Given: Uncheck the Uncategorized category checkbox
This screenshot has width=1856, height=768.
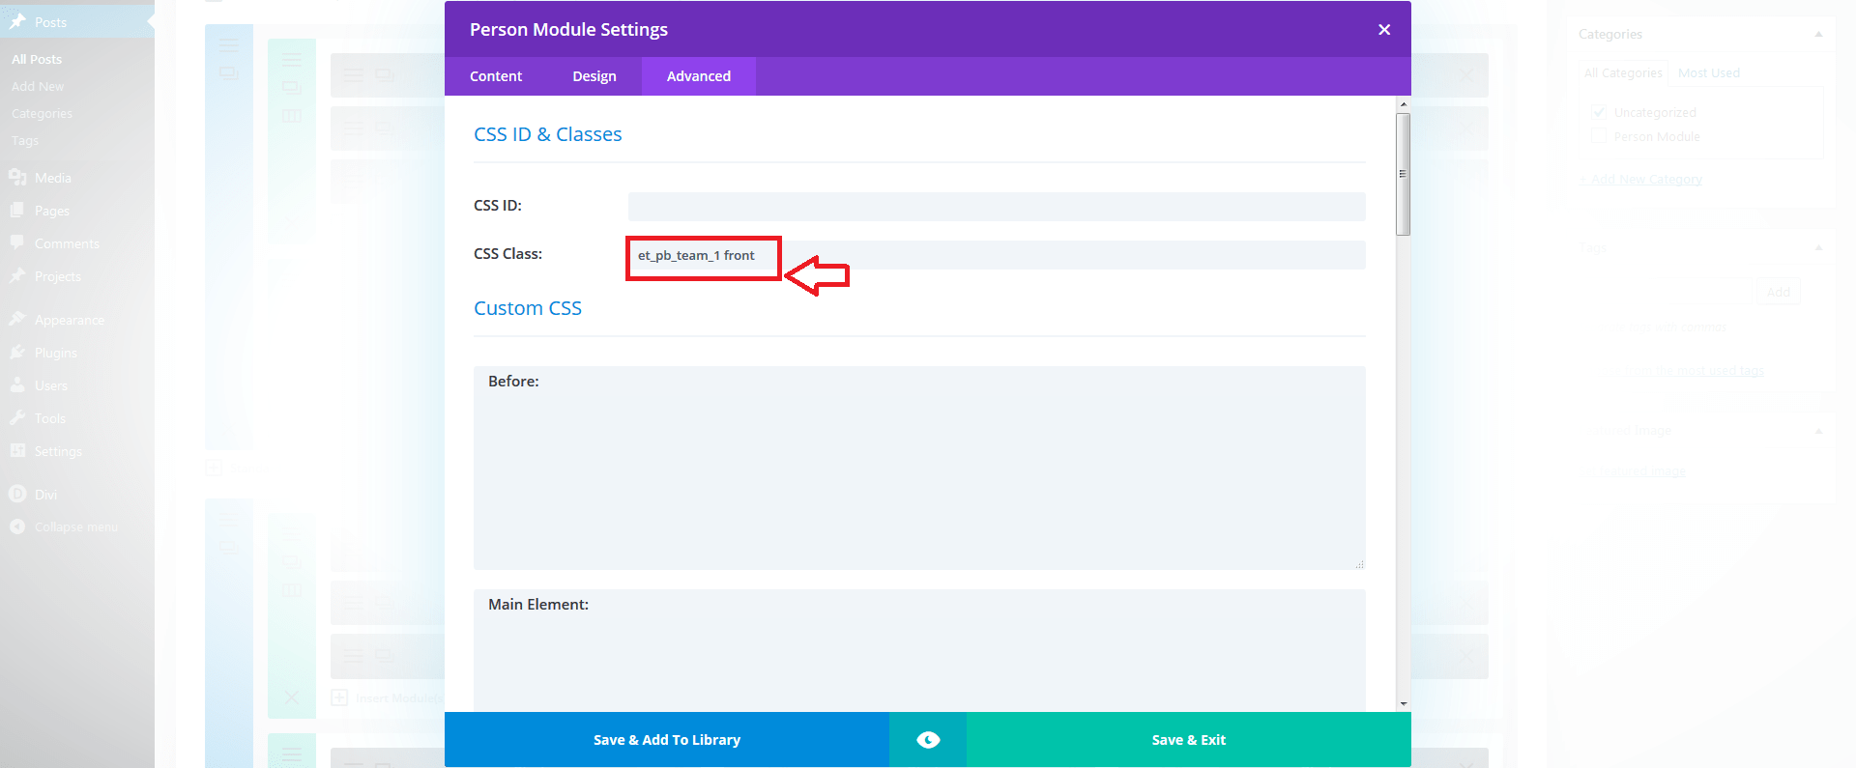Looking at the screenshot, I should (1599, 112).
